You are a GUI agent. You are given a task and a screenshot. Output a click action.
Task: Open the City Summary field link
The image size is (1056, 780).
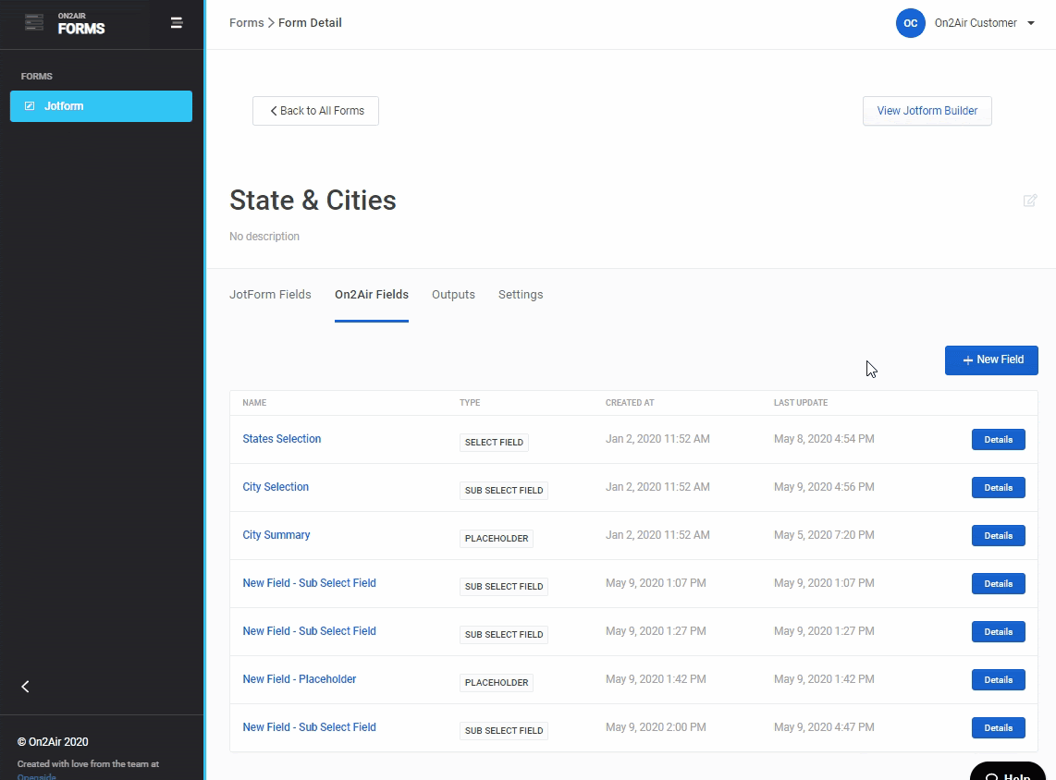[x=276, y=535]
